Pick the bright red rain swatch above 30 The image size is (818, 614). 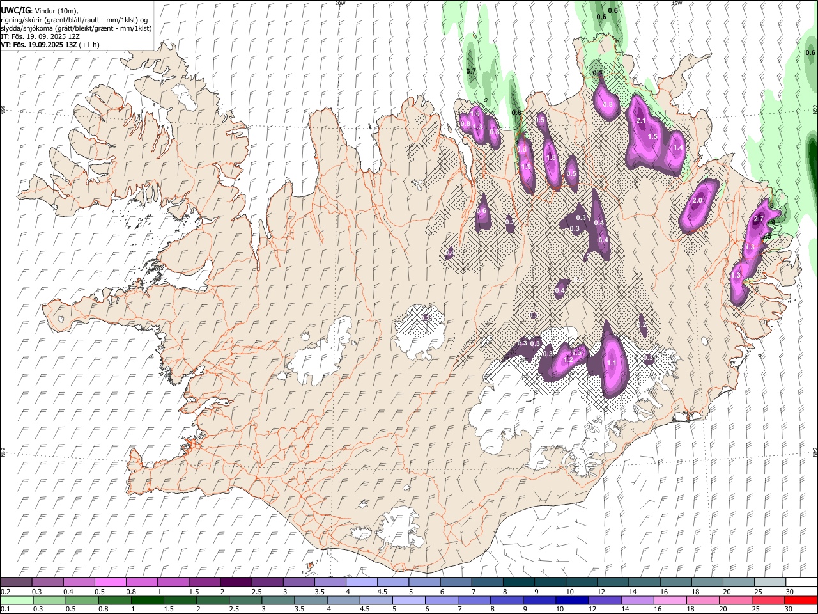[x=801, y=600]
